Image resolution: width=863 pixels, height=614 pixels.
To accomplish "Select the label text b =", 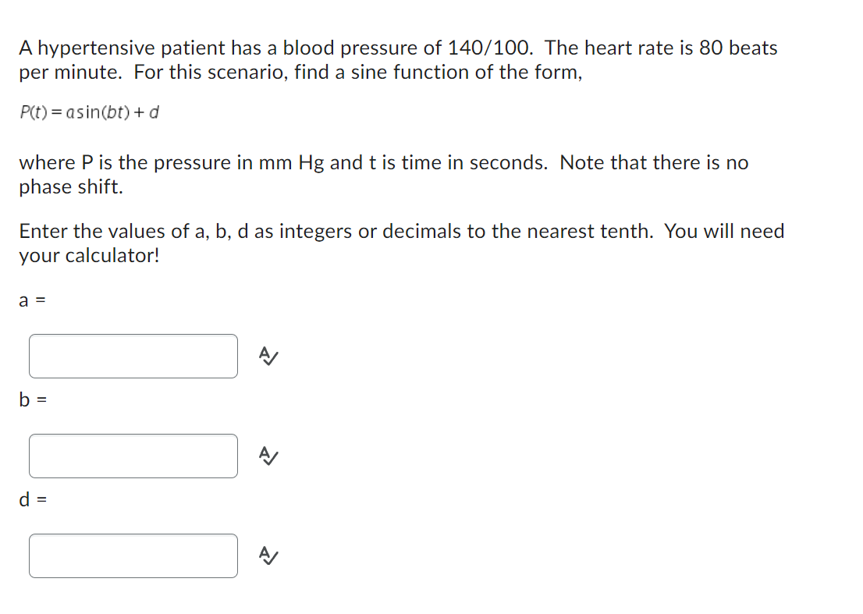I will click(32, 400).
